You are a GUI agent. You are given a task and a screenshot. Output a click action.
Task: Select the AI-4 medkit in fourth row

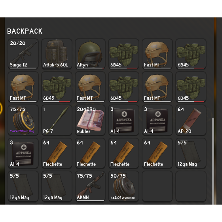coord(23,153)
